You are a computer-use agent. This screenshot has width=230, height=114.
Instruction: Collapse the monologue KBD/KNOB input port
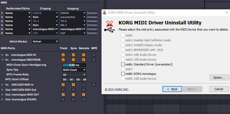(x=3, y=60)
